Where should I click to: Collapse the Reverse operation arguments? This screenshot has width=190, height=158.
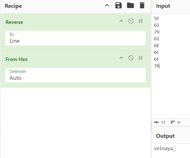click(x=121, y=21)
